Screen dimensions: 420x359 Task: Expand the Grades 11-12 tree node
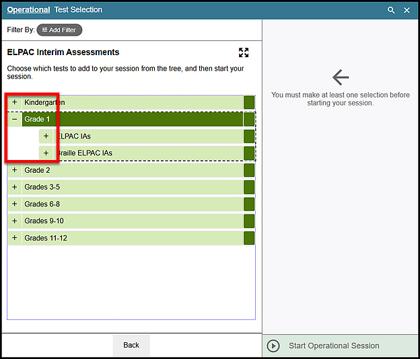[x=15, y=238]
